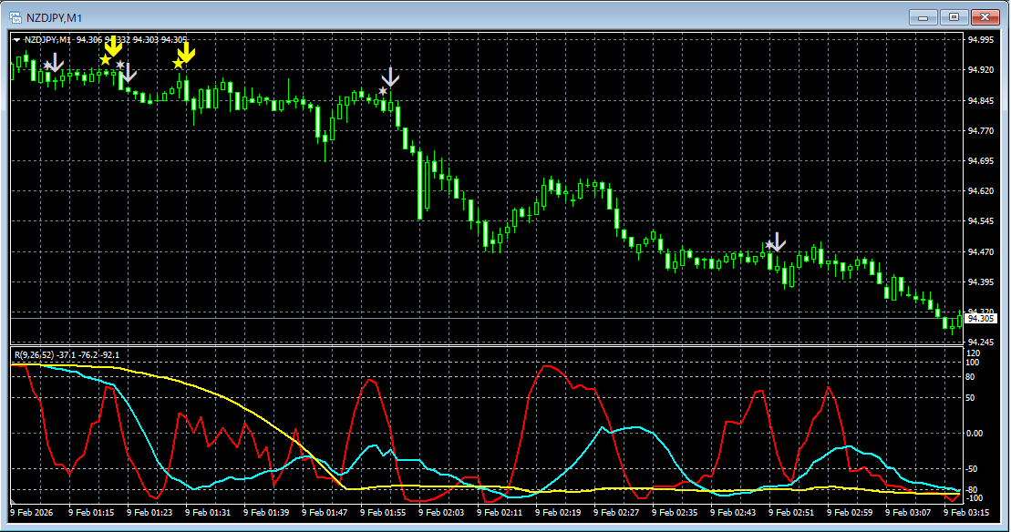Select the rightmost yellow down arrow signal

[185, 54]
